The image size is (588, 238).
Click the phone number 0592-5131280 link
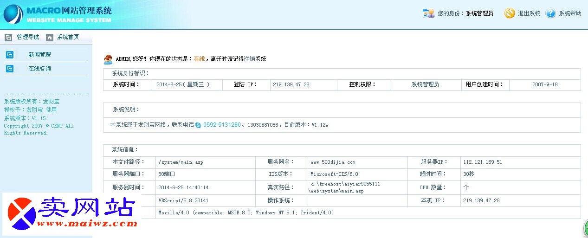[x=222, y=125]
